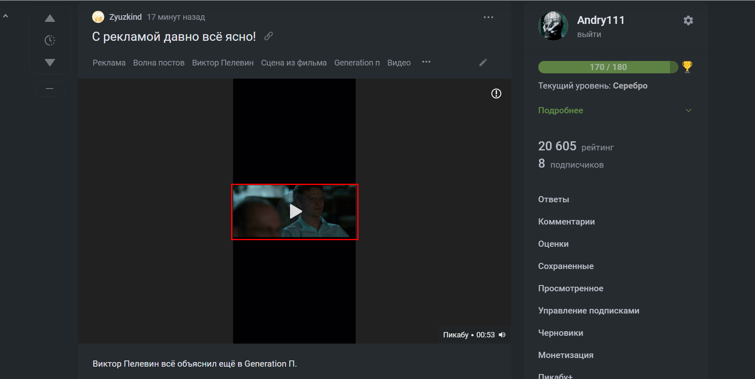Click the 'Пикабу • 00:53' video label
755x379 pixels.
point(469,335)
